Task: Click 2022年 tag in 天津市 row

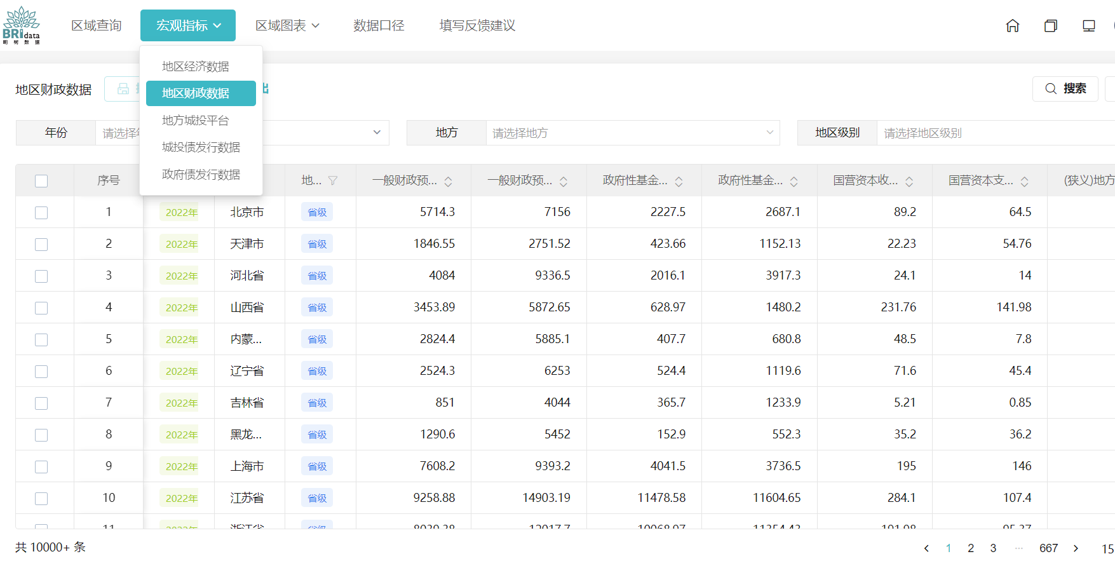Action: click(x=181, y=244)
